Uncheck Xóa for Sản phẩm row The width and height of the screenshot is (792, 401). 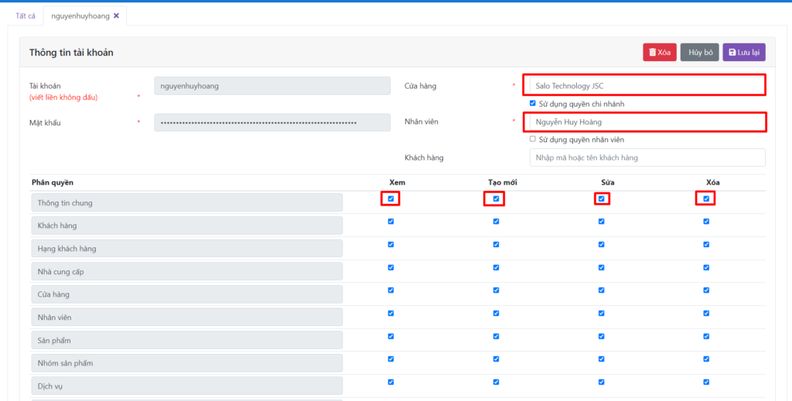point(706,336)
